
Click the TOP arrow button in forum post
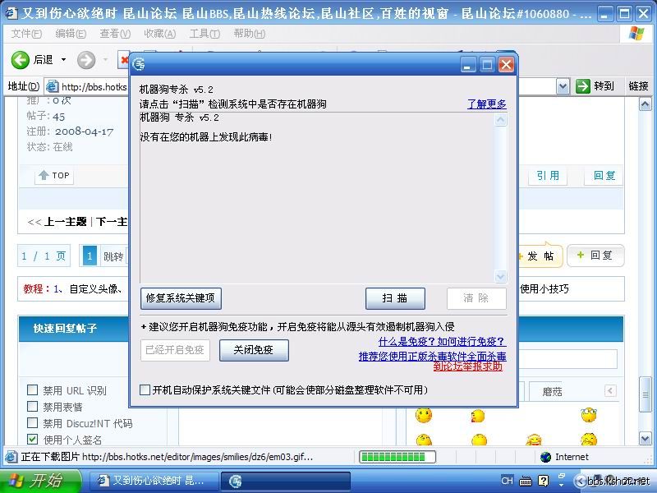click(54, 175)
